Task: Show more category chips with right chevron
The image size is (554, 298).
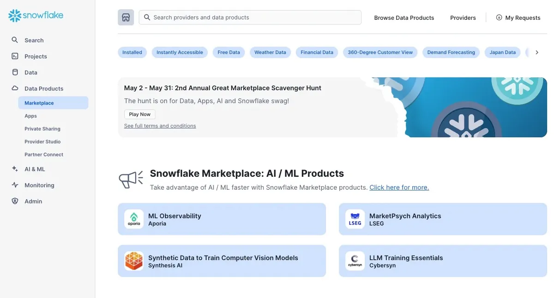Action: 537,53
